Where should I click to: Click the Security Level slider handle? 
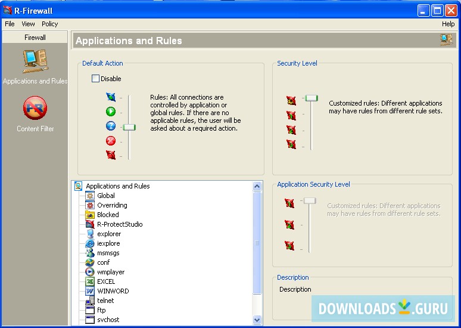click(x=312, y=98)
